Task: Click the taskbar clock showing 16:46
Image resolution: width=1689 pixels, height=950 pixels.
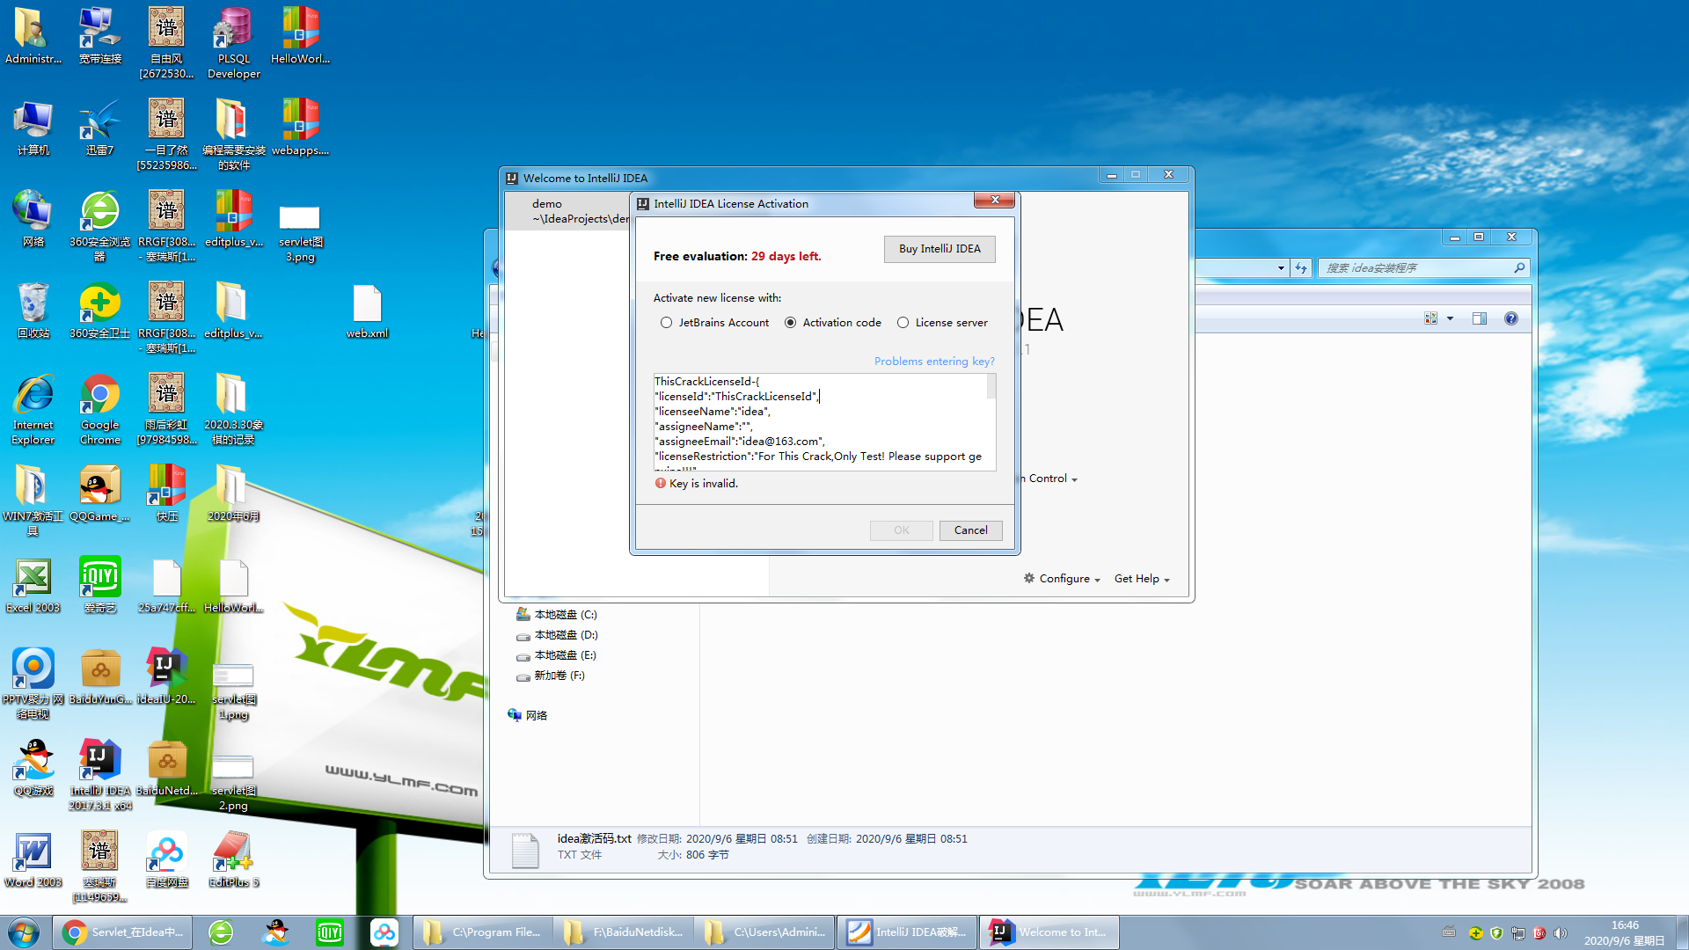Action: [x=1624, y=932]
